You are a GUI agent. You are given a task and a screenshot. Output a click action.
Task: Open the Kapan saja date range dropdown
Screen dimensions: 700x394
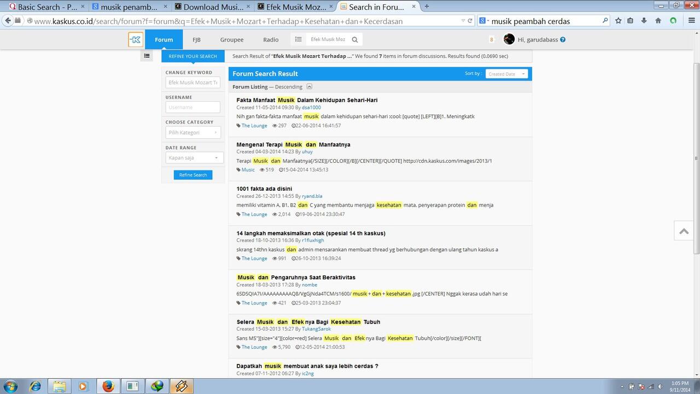(194, 157)
